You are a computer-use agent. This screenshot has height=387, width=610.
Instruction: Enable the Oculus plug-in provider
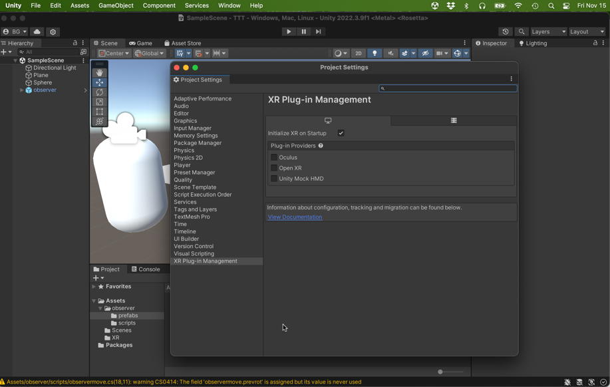[274, 158]
